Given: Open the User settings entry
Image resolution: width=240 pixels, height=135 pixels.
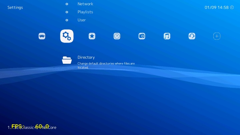Looking at the screenshot, I should (82, 20).
